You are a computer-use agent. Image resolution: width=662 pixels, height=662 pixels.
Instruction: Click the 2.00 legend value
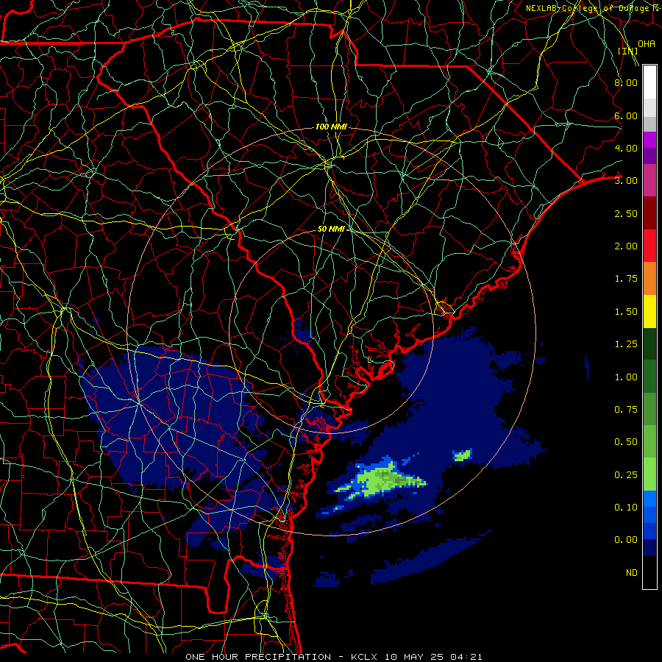(626, 246)
